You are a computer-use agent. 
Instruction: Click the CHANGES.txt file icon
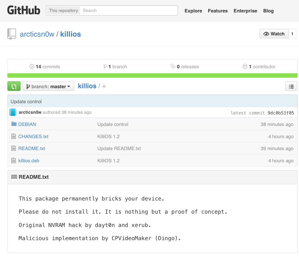coord(13,136)
